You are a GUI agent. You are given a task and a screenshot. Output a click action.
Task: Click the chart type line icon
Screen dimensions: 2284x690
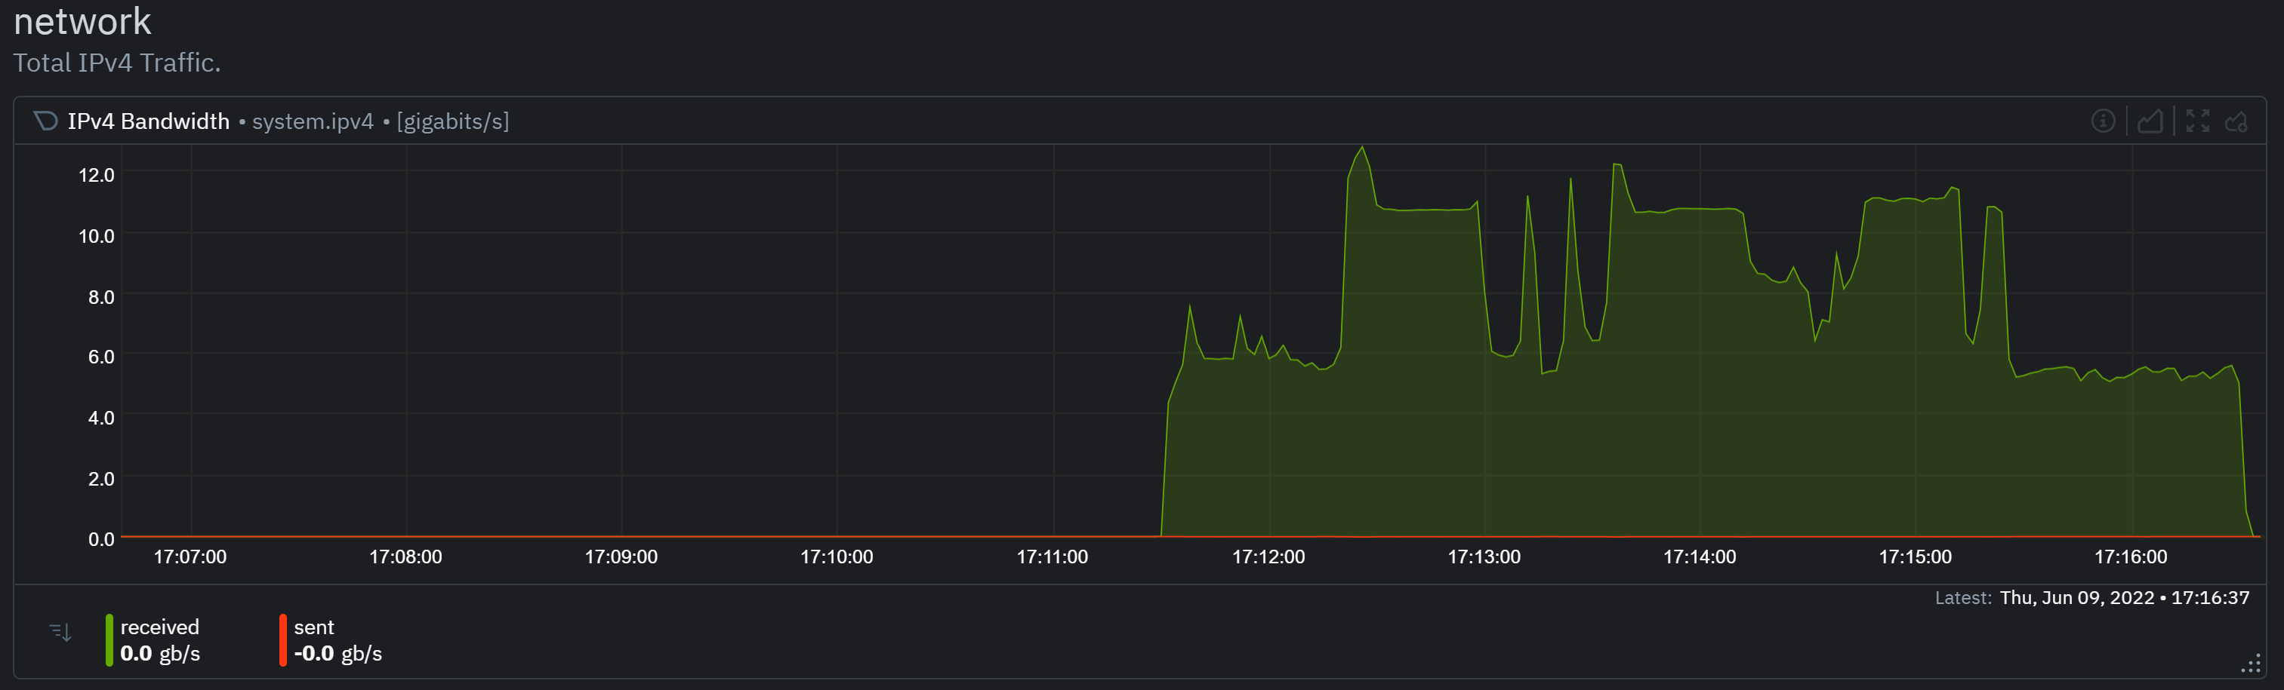coord(2150,121)
